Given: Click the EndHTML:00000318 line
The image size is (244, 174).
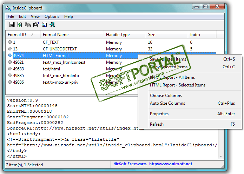Looking at the screenshot, I should [x=29, y=111].
